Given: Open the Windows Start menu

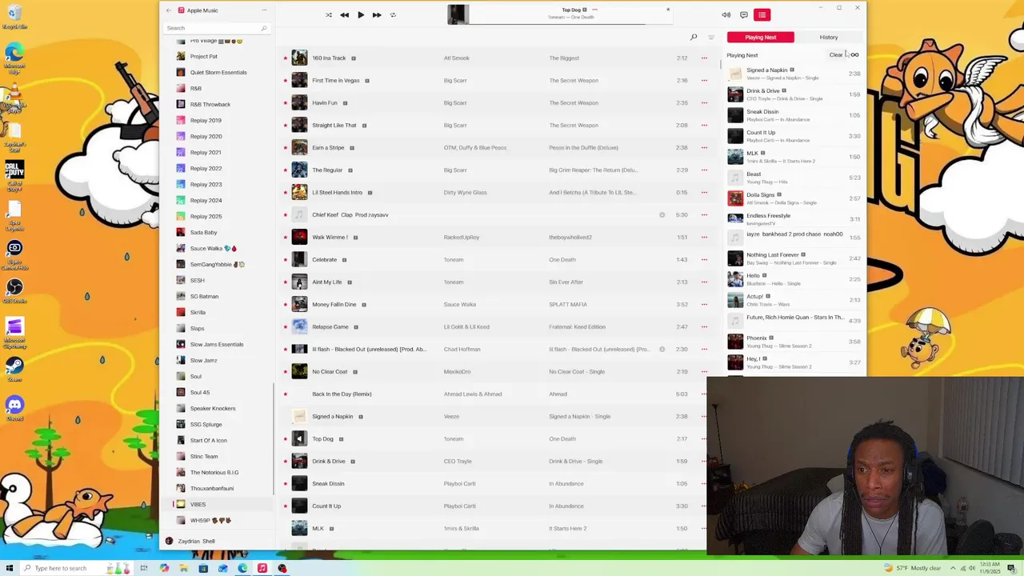Looking at the screenshot, I should 10,568.
